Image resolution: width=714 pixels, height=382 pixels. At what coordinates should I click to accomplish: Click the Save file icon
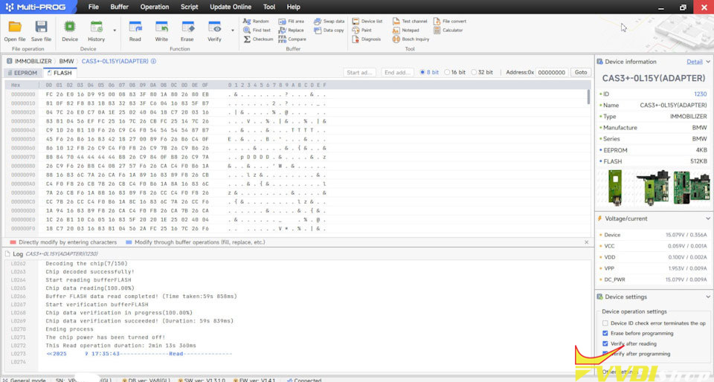click(41, 30)
